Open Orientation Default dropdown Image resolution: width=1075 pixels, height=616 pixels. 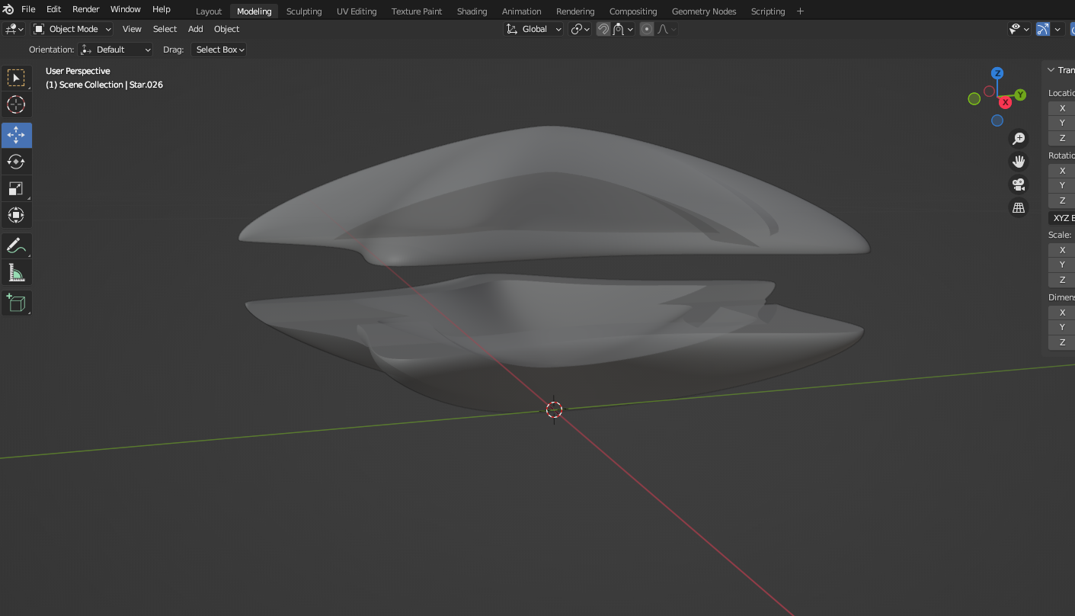[x=116, y=50]
